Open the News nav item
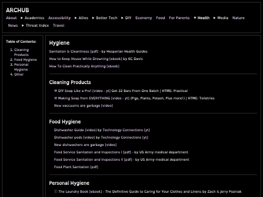 point(13,25)
